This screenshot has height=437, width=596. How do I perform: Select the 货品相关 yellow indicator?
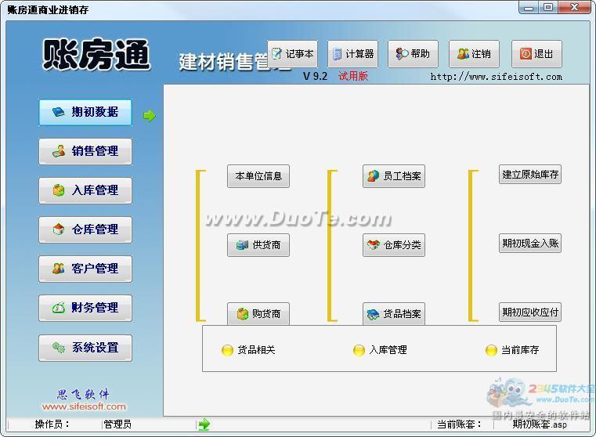click(227, 350)
